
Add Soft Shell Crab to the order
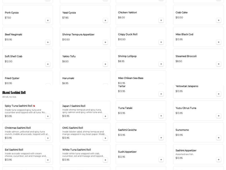pyautogui.click(x=48, y=64)
